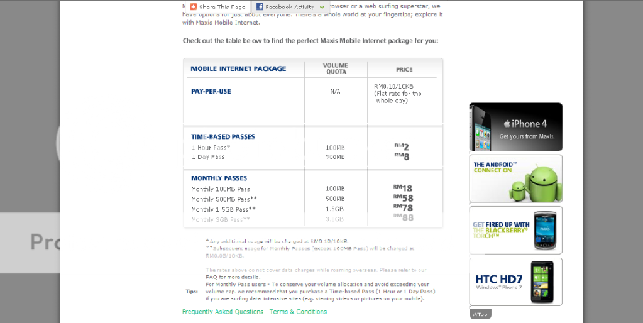Image resolution: width=643 pixels, height=323 pixels.
Task: Click the HTC HD7 phone image
Action: (541, 282)
